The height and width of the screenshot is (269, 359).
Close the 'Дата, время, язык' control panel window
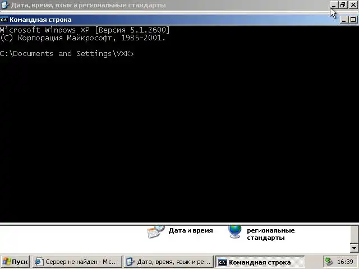click(x=353, y=5)
